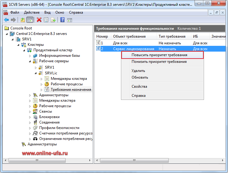Expand the Блокировки node

coord(30,117)
